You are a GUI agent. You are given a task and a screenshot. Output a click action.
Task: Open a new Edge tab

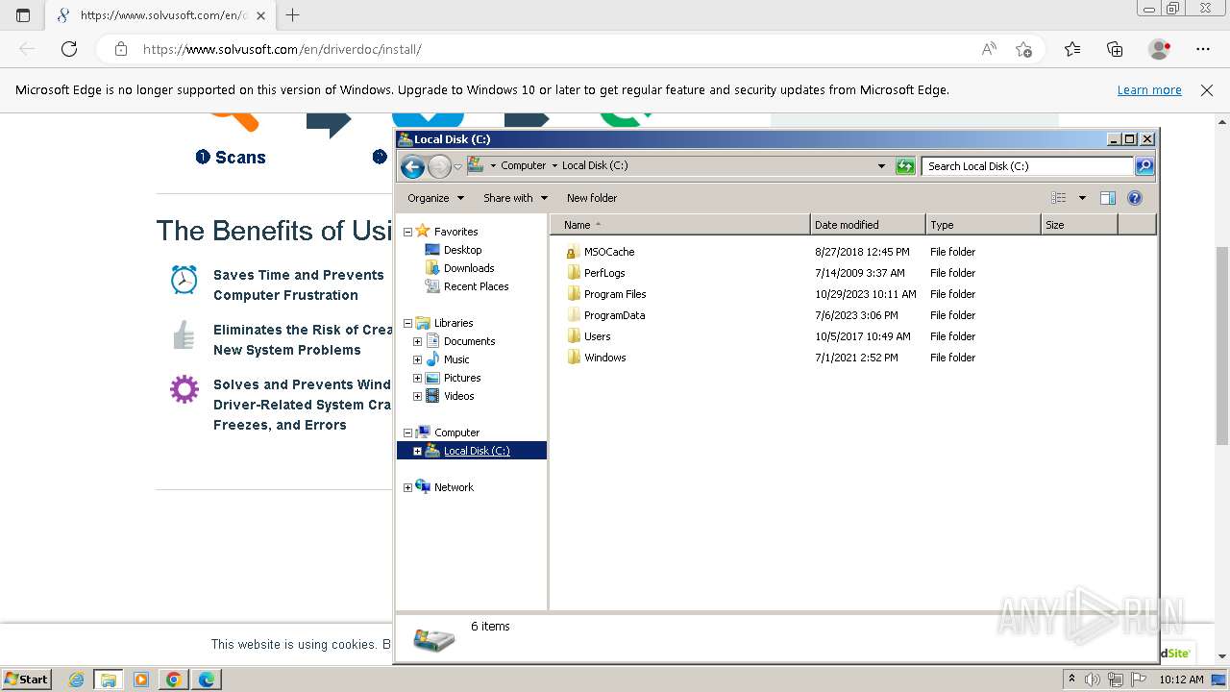tap(293, 15)
